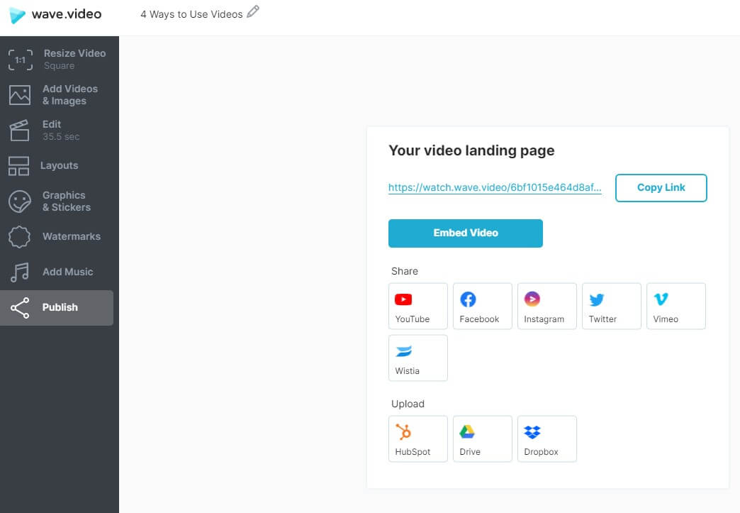Share the video to Twitter
This screenshot has height=513, width=740.
(x=611, y=306)
